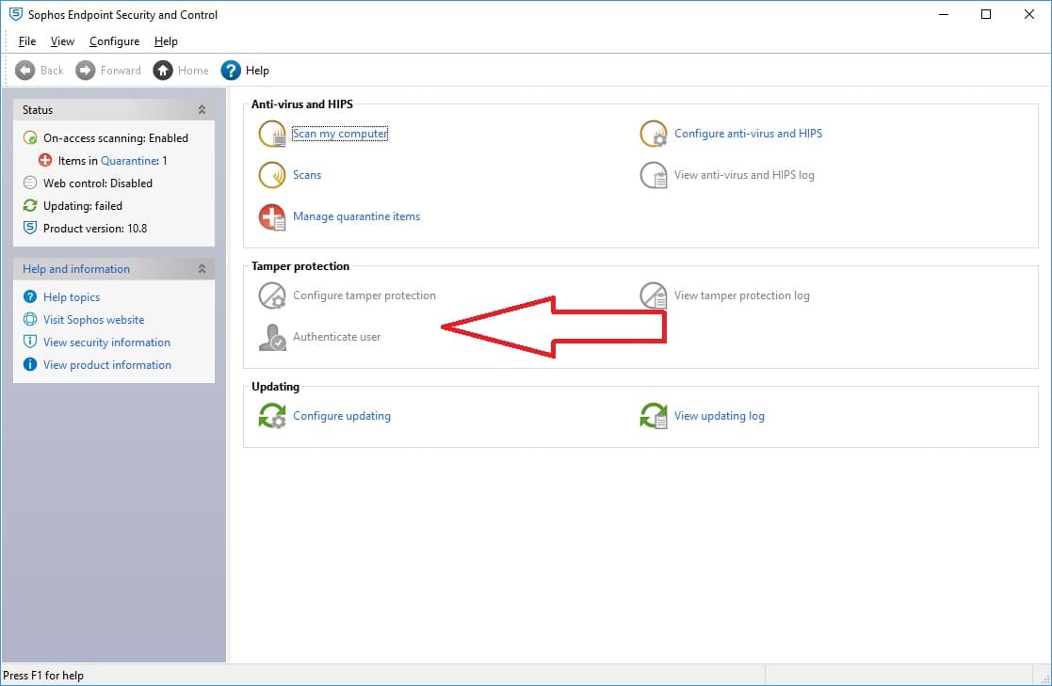
Task: Click the Scan my computer link
Action: (340, 134)
